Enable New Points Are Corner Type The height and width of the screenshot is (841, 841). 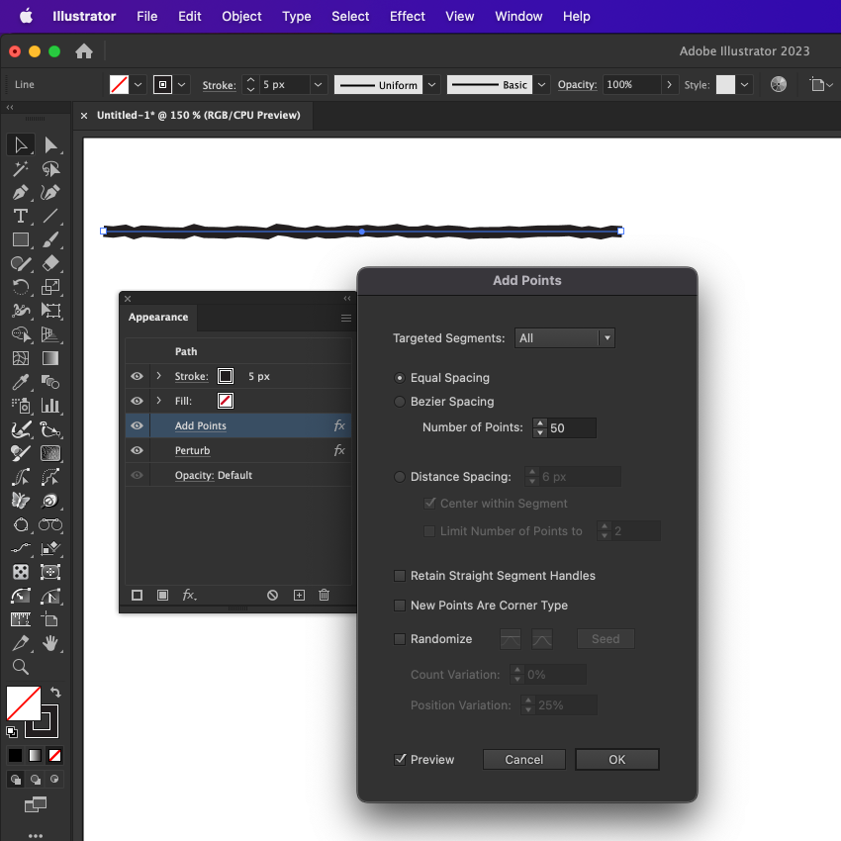(400, 605)
